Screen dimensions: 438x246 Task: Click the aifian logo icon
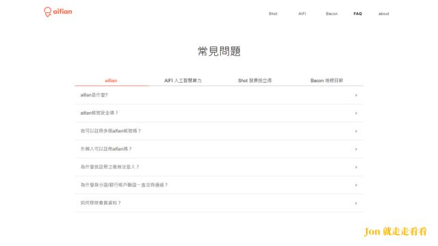coord(47,12)
